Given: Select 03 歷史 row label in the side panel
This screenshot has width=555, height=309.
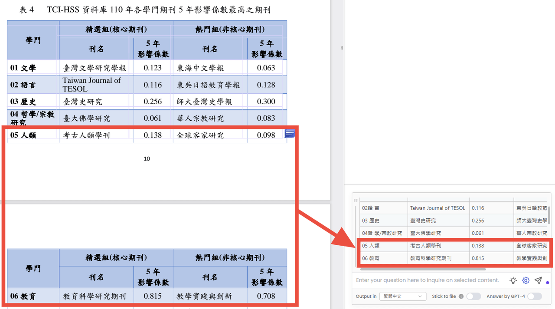Looking at the screenshot, I should pos(371,221).
